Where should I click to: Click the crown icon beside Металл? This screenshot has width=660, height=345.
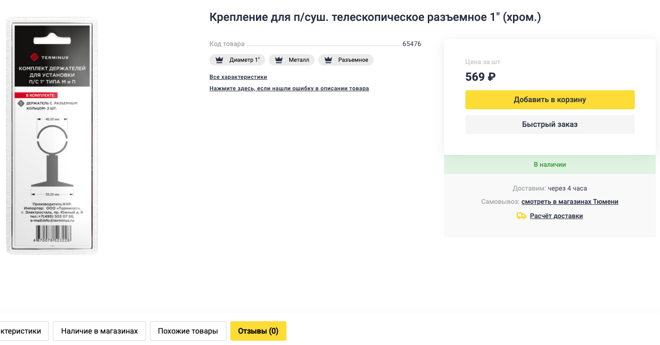point(279,60)
